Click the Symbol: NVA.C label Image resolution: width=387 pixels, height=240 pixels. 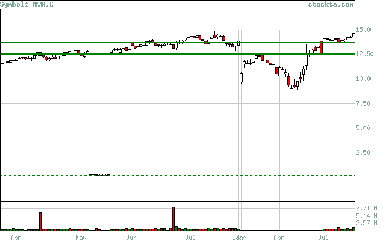pos(27,4)
